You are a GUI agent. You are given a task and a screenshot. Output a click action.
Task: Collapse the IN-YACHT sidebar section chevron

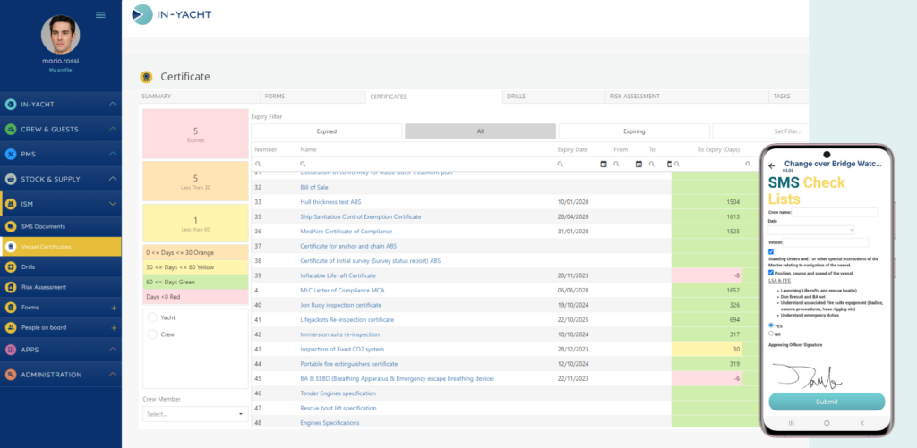(x=113, y=104)
